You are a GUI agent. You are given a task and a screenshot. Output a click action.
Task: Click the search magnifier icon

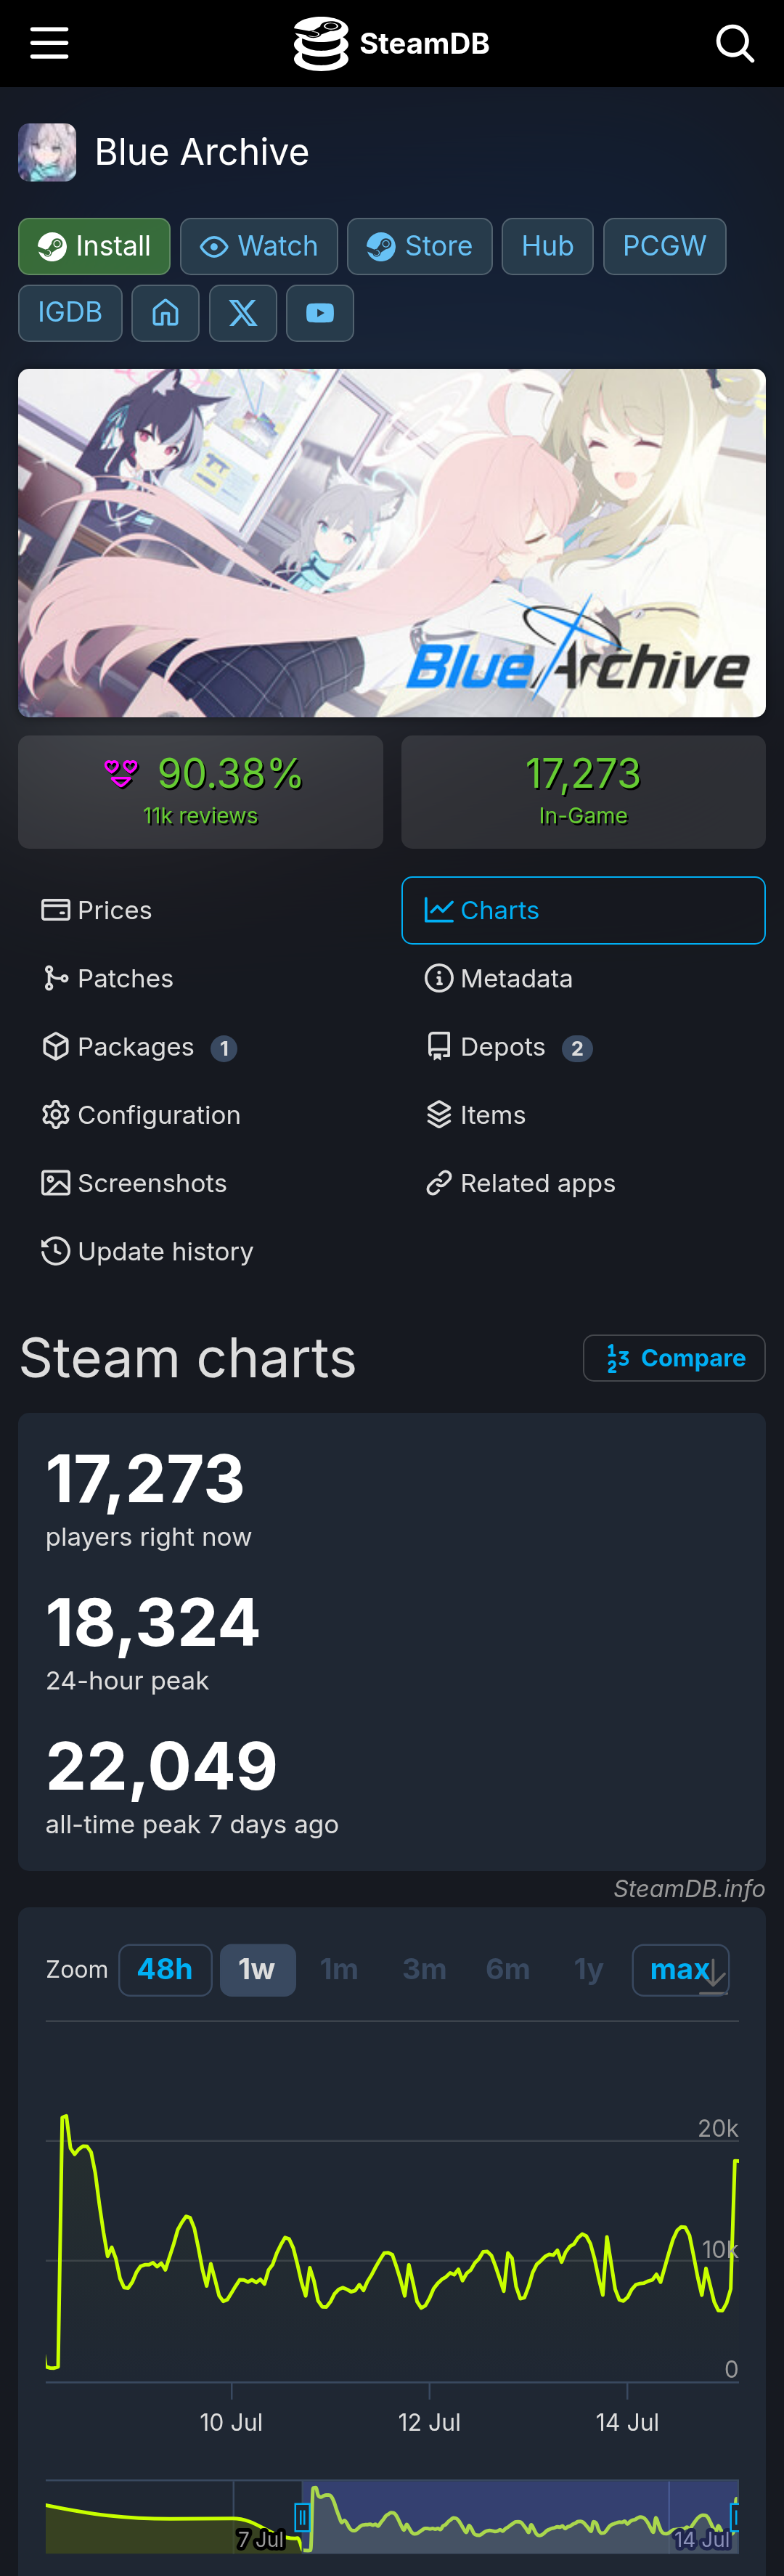coord(735,43)
